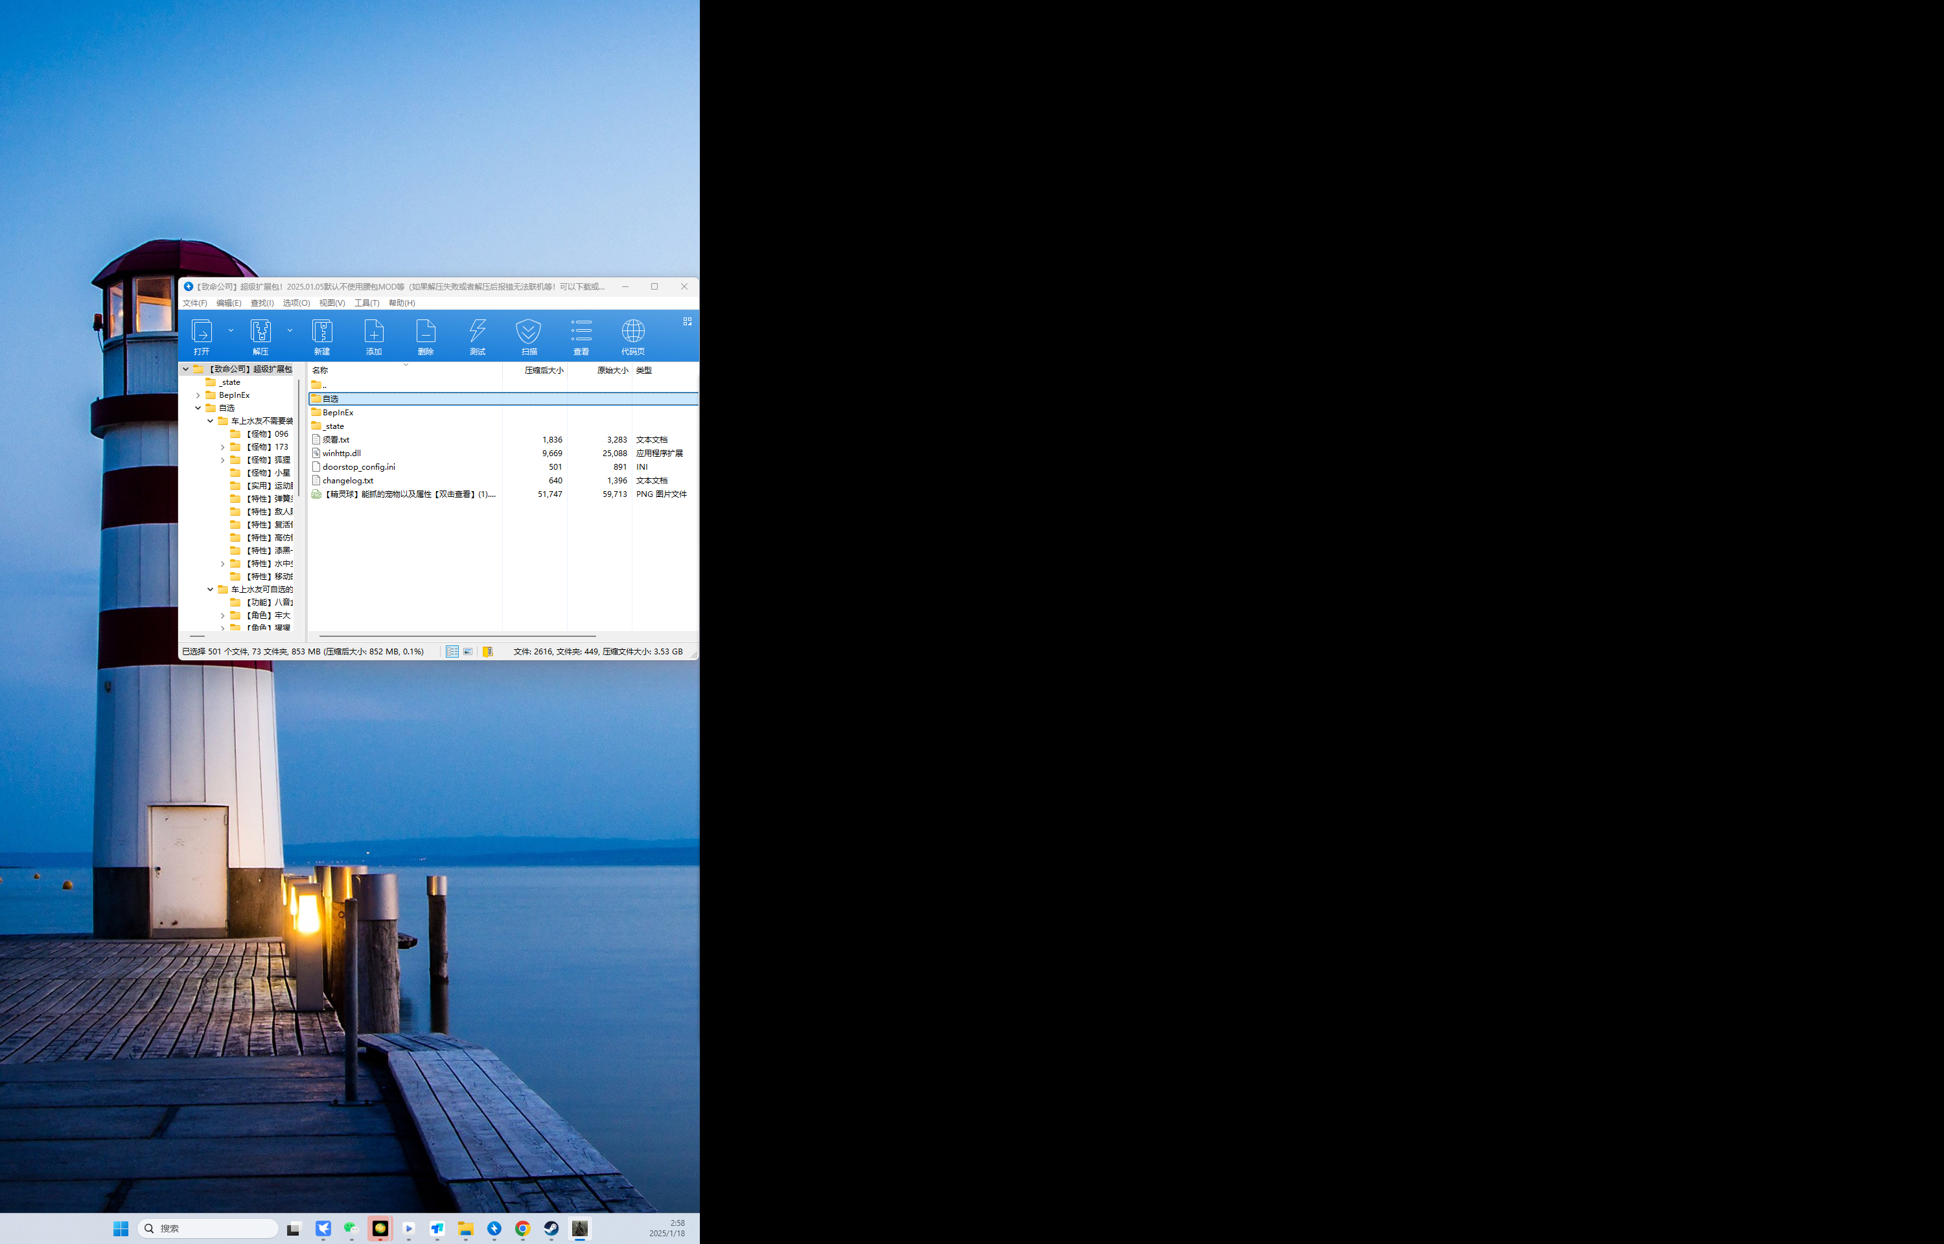Open the 文件(F) menu
This screenshot has width=1944, height=1244.
[x=194, y=303]
